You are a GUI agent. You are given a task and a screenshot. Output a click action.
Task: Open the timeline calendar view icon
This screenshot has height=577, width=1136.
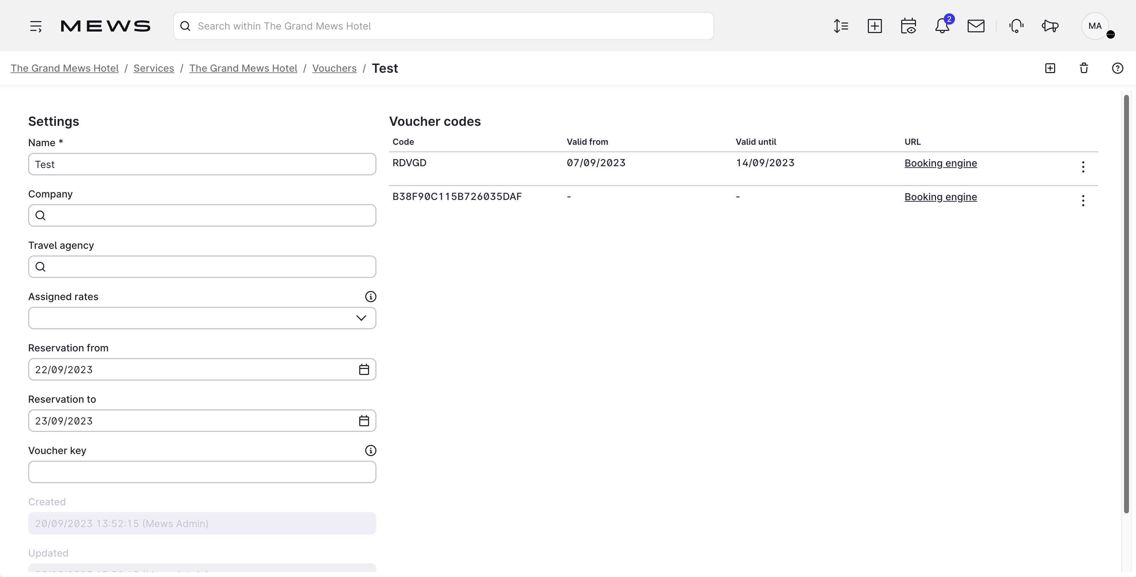click(909, 26)
